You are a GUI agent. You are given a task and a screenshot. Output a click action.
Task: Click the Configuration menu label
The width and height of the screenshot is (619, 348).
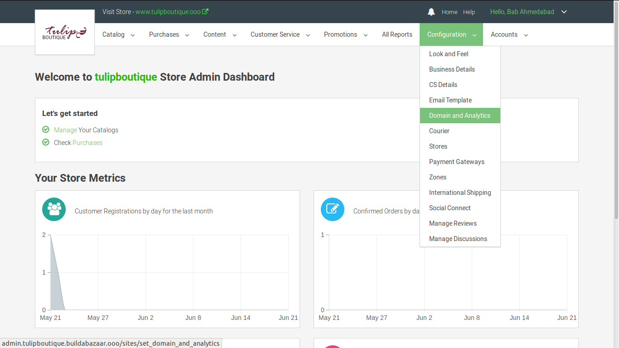(x=446, y=34)
